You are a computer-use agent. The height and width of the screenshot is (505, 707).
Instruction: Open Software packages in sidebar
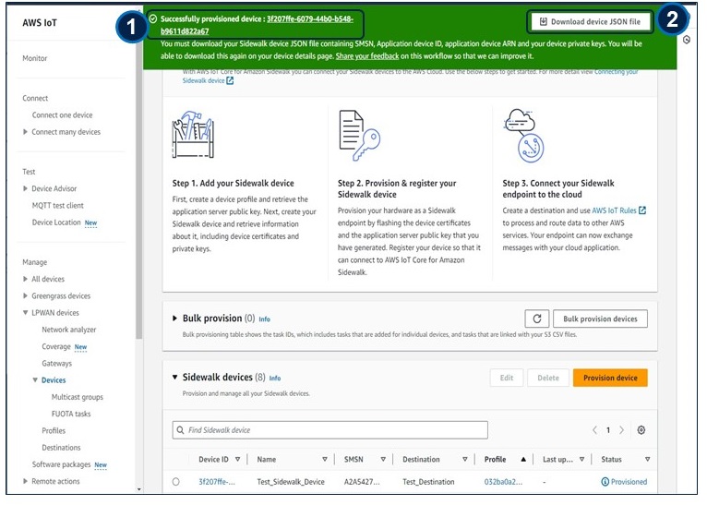[x=61, y=464]
